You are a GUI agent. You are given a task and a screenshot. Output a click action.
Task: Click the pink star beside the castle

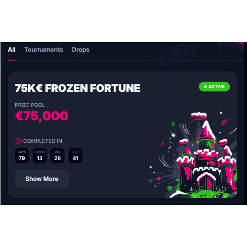tap(163, 144)
